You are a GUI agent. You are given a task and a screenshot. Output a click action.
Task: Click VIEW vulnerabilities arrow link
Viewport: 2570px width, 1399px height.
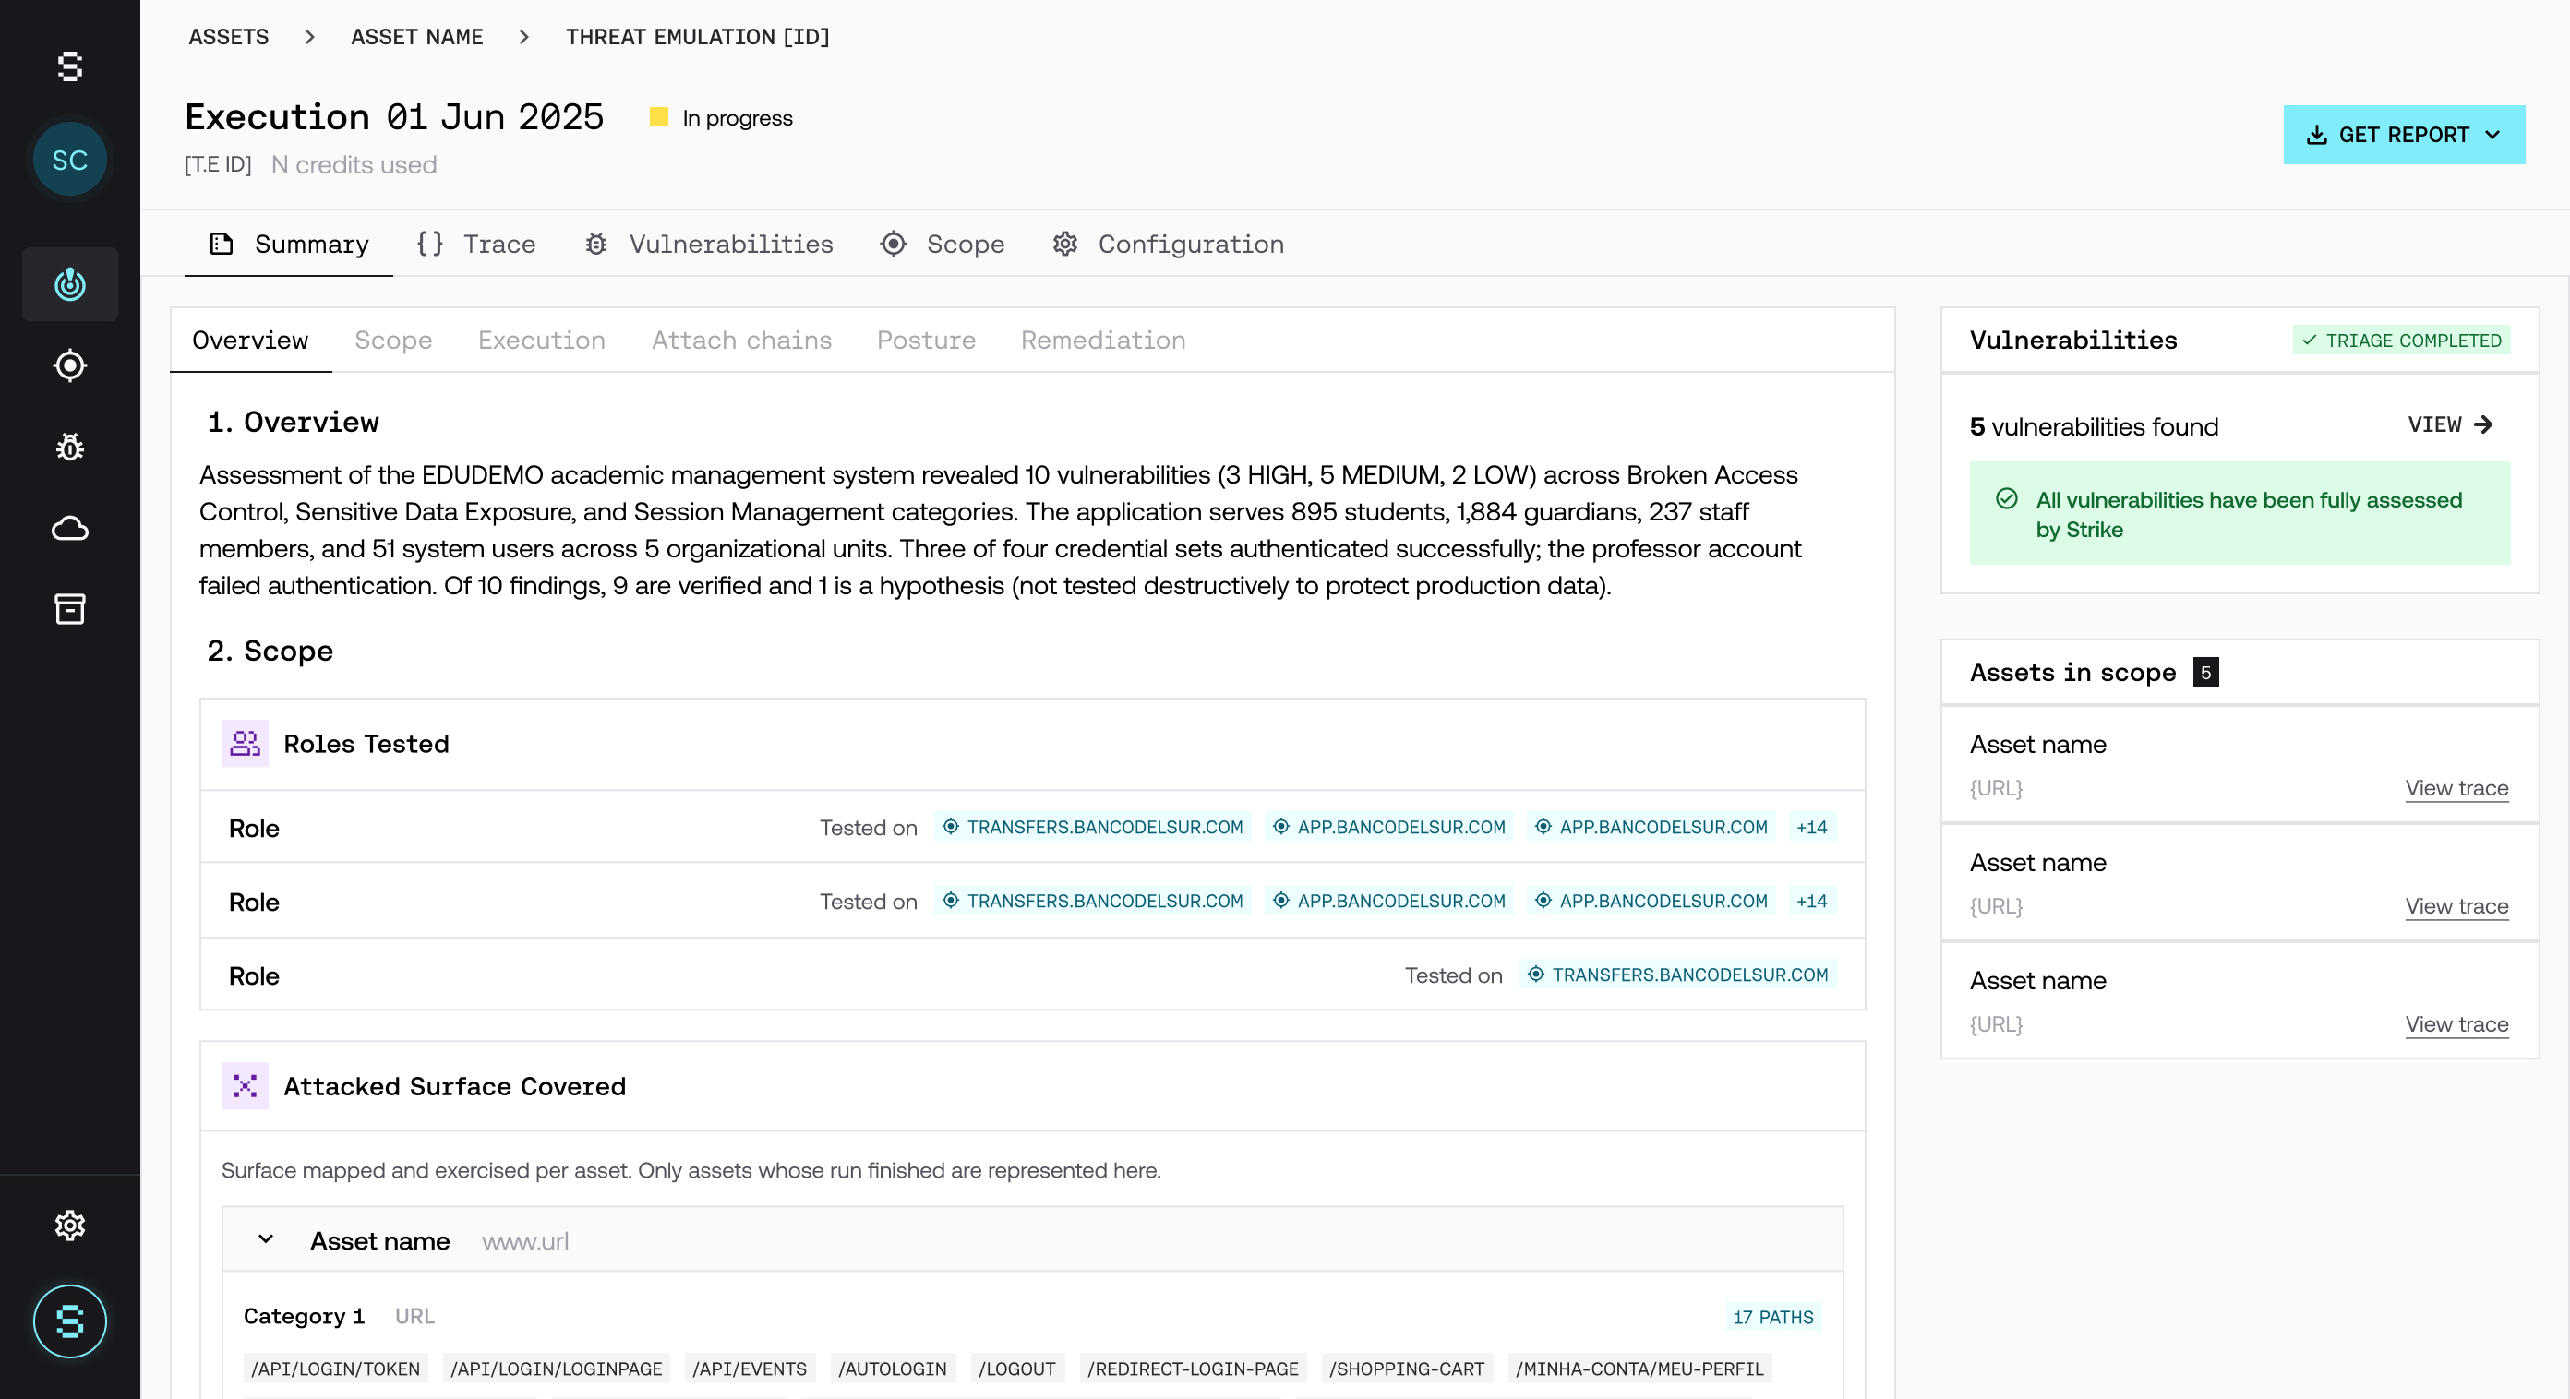[2451, 424]
